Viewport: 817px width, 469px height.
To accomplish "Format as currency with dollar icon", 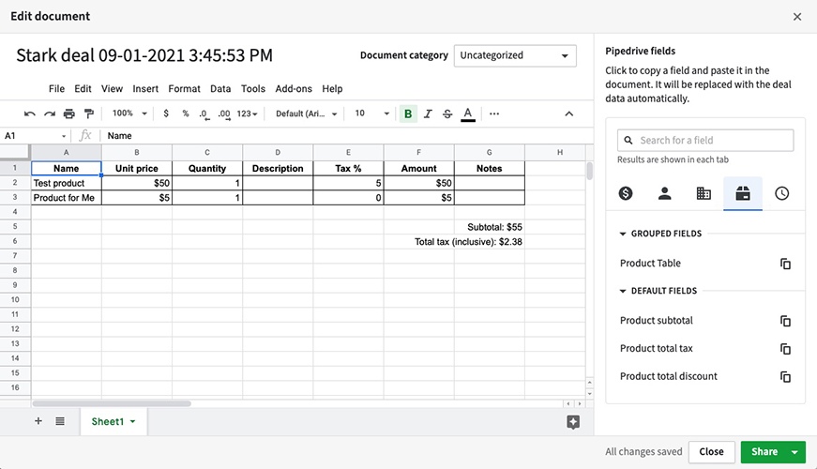I will point(166,113).
